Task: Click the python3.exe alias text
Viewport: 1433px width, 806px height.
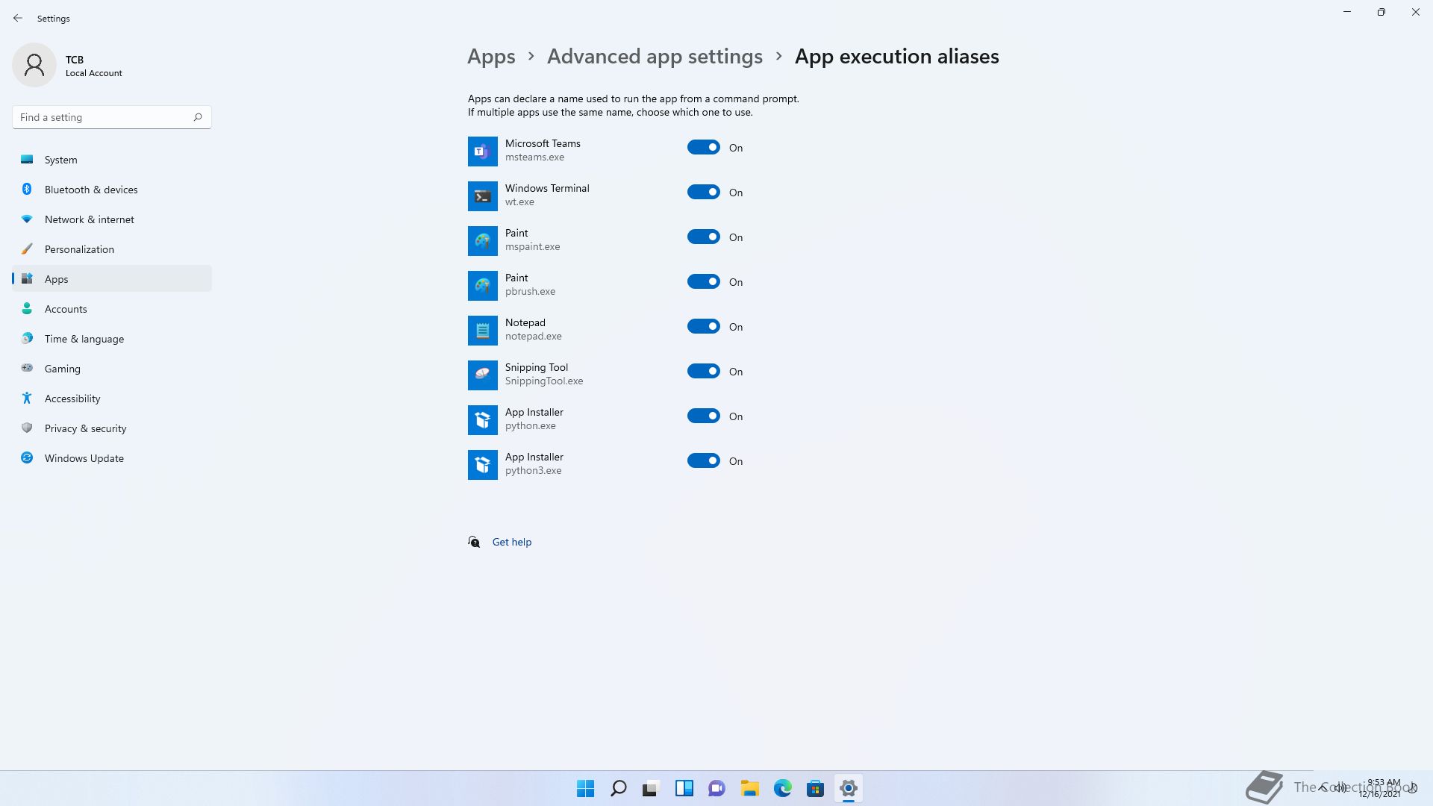Action: (x=533, y=471)
